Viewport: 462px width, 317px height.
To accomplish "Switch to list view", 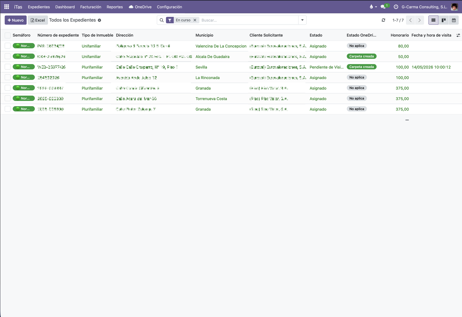I will coord(433,20).
